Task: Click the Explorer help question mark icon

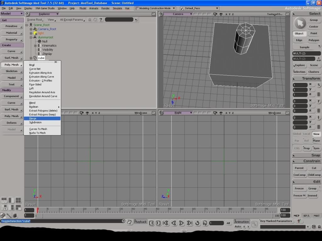Action: pyautogui.click(x=101, y=20)
